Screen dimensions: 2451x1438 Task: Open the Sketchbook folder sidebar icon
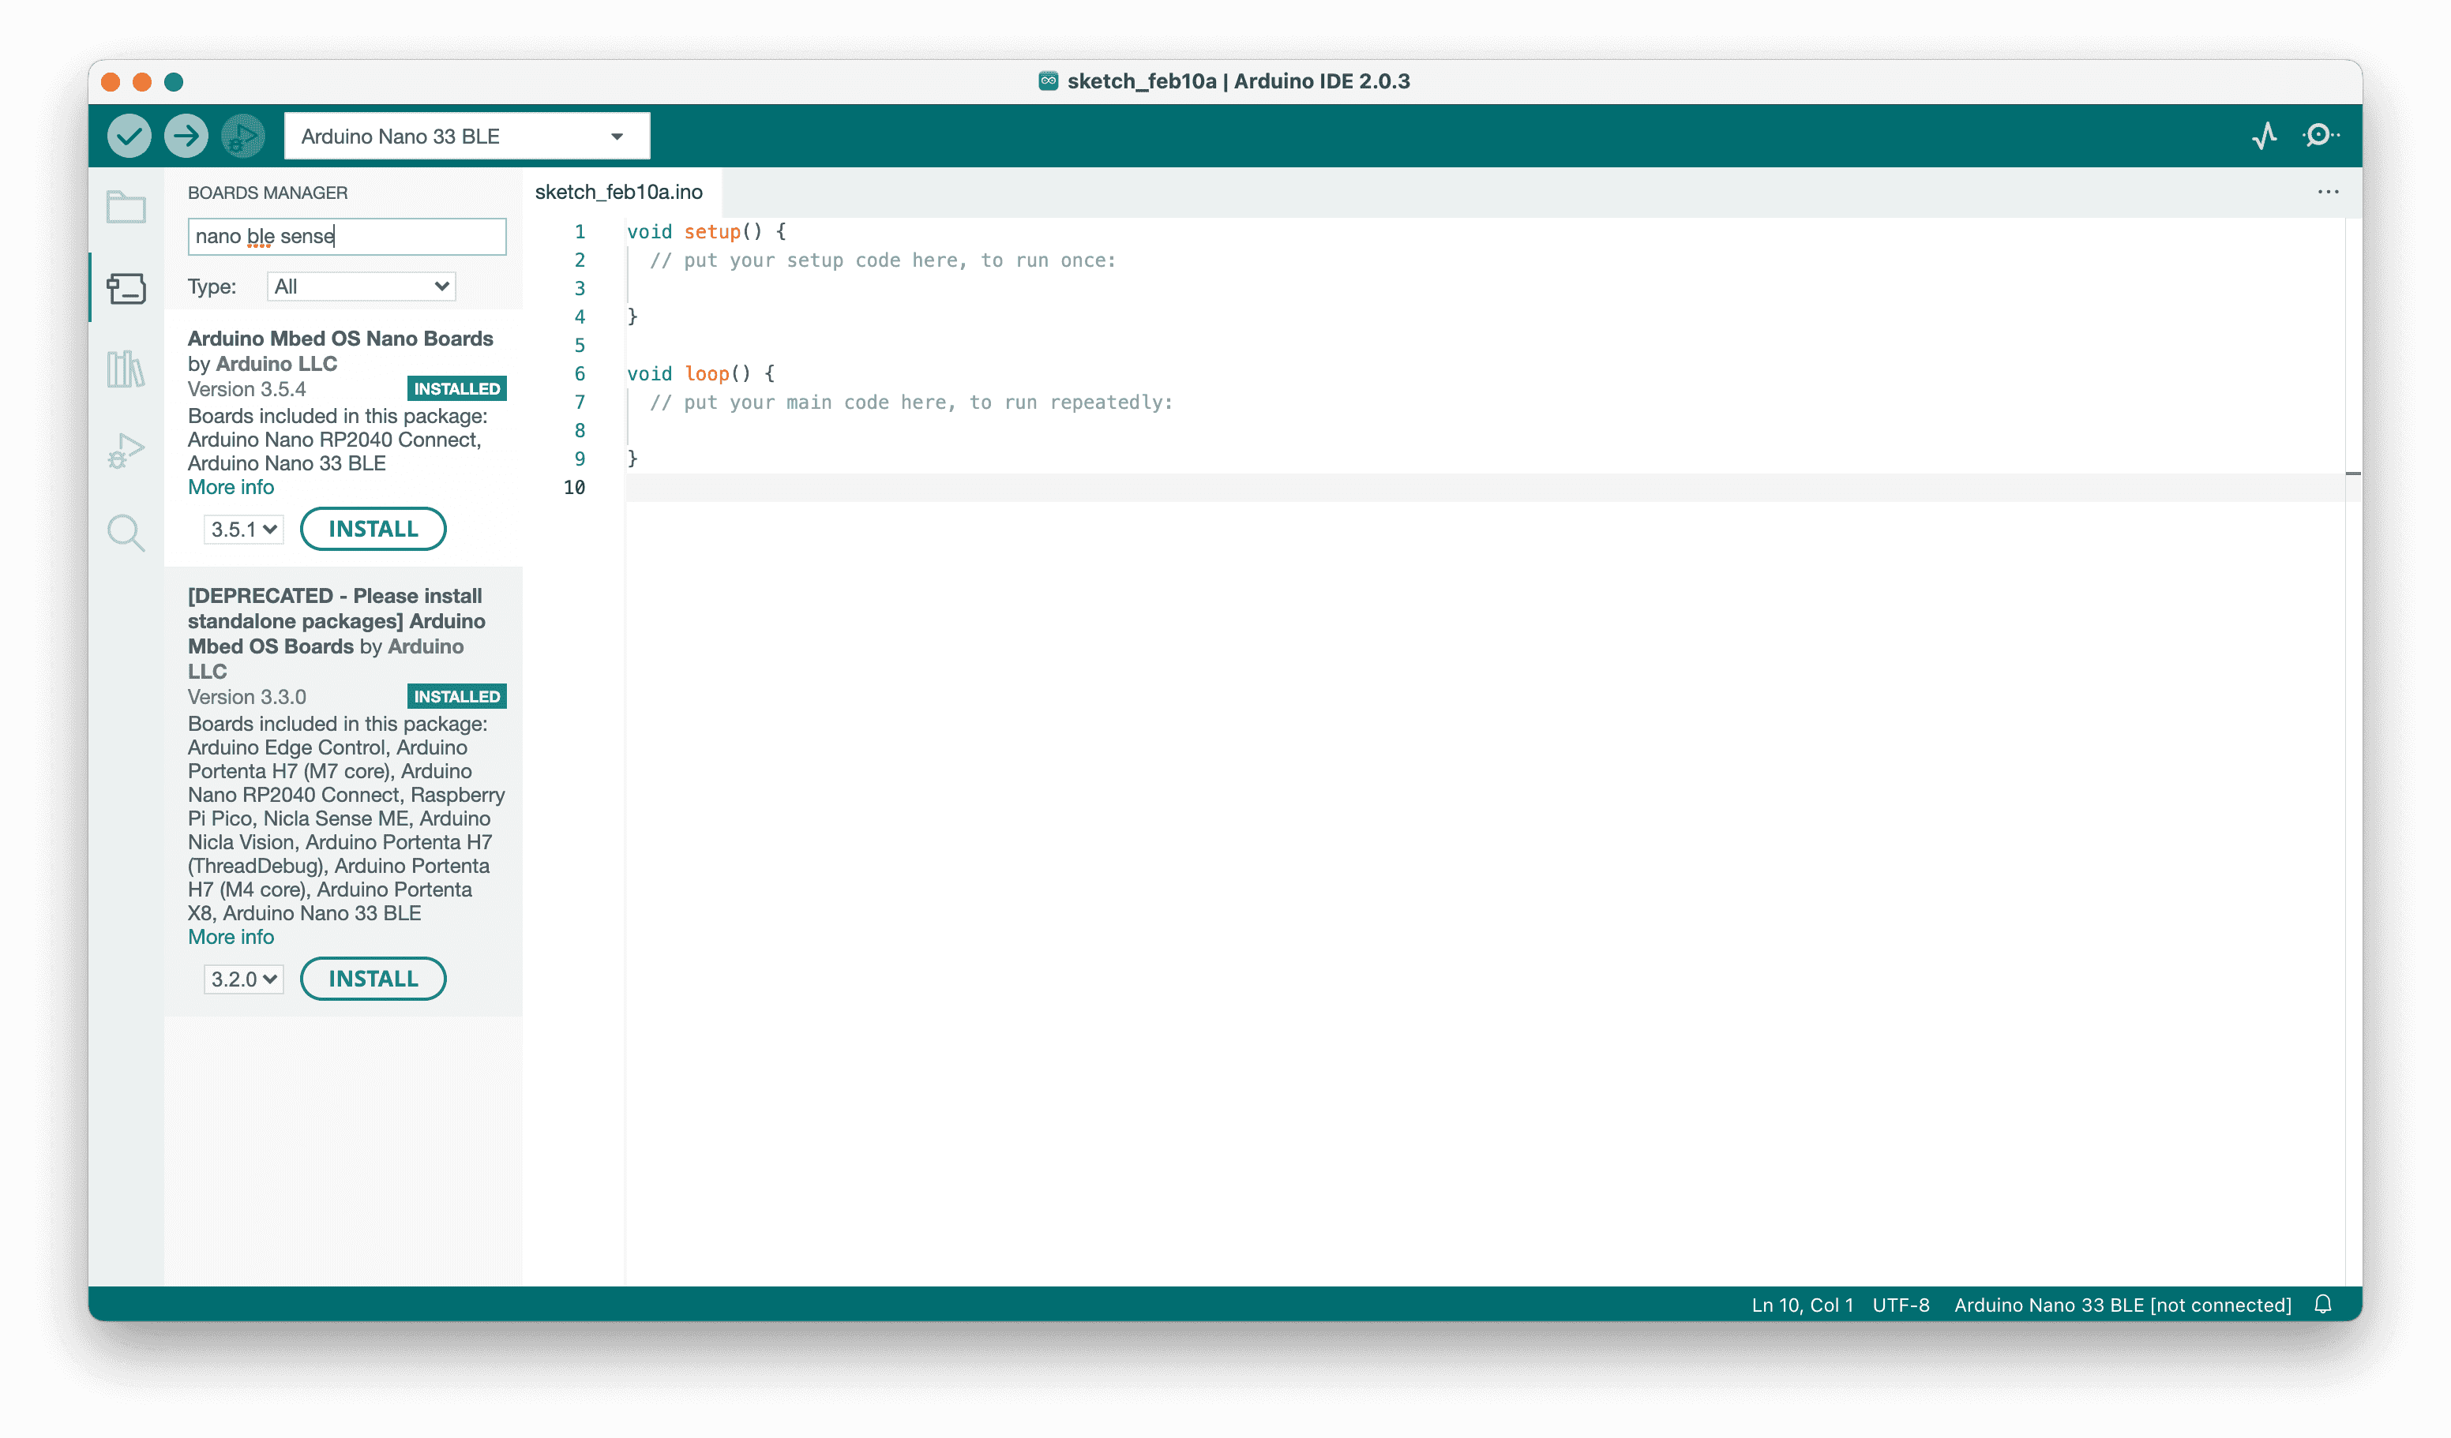pyautogui.click(x=126, y=207)
